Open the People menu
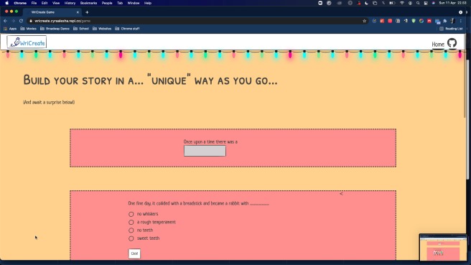This screenshot has width=471, height=265. [x=107, y=3]
